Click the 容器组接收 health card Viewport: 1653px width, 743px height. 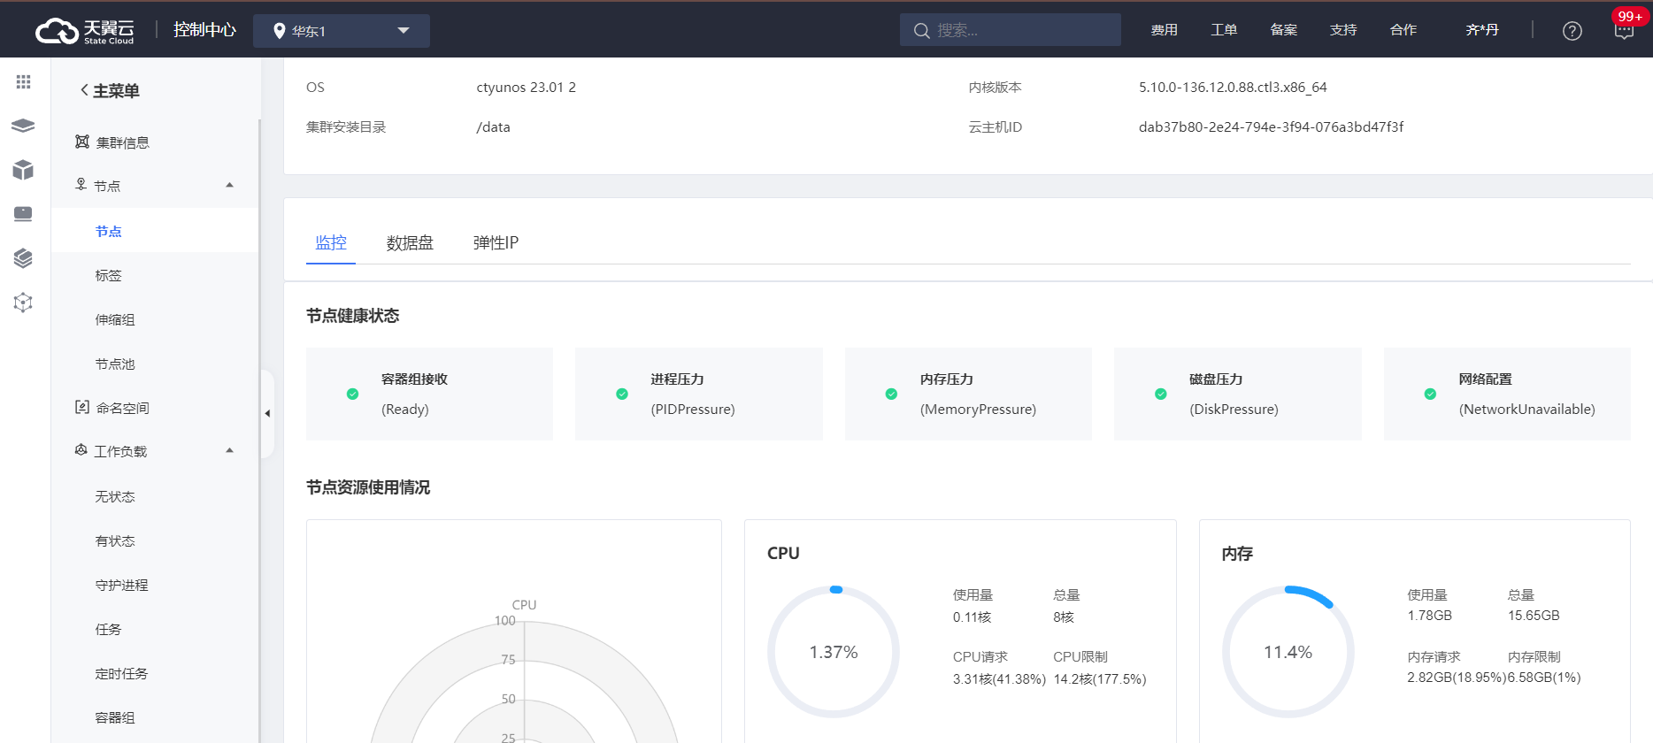pyautogui.click(x=430, y=394)
